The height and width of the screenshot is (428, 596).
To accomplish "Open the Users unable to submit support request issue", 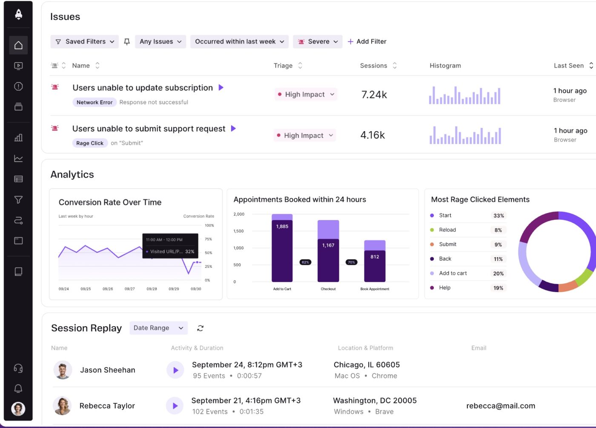I will [149, 129].
